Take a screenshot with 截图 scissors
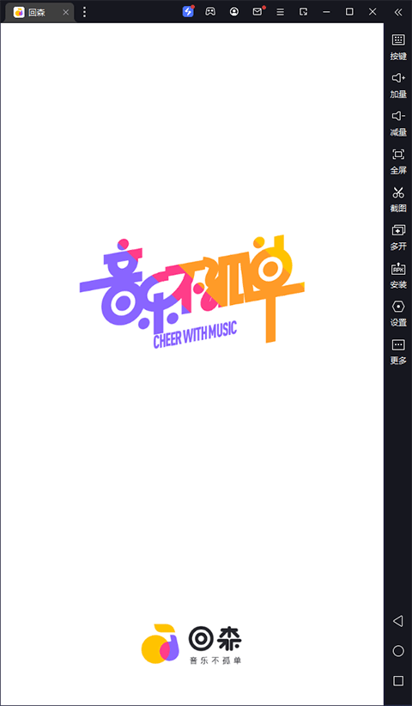The image size is (412, 706). point(398,199)
